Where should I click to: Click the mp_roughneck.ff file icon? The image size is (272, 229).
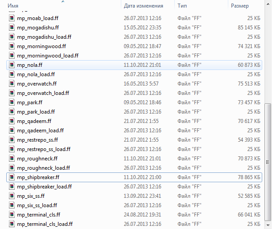[x=12, y=159]
